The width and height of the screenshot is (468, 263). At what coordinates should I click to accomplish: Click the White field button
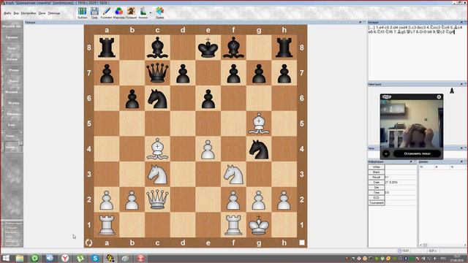coord(377,167)
